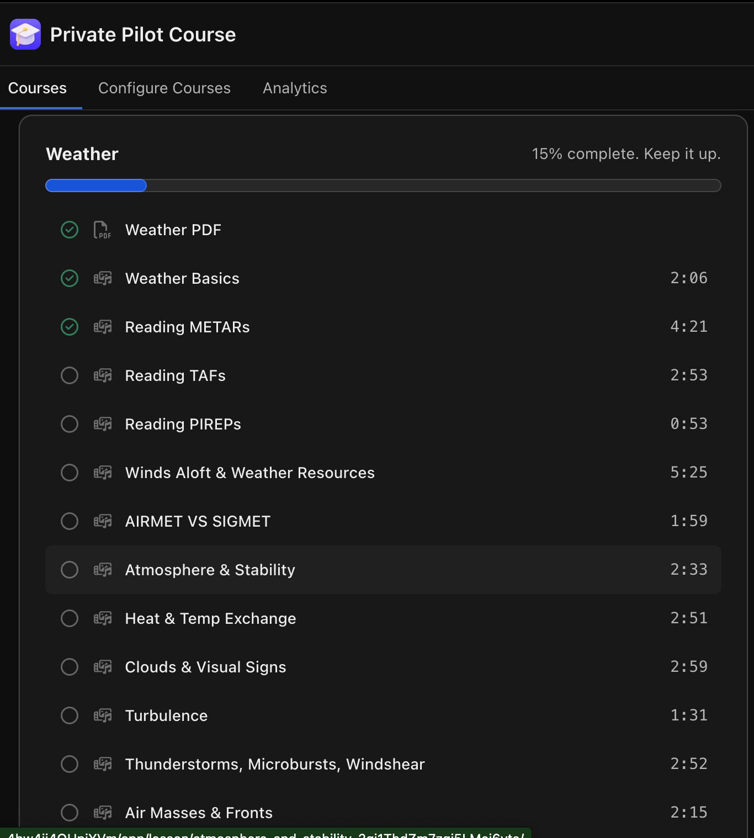This screenshot has height=838, width=754.
Task: Click the lesson icon next to Reading PIREPs
Action: point(103,424)
